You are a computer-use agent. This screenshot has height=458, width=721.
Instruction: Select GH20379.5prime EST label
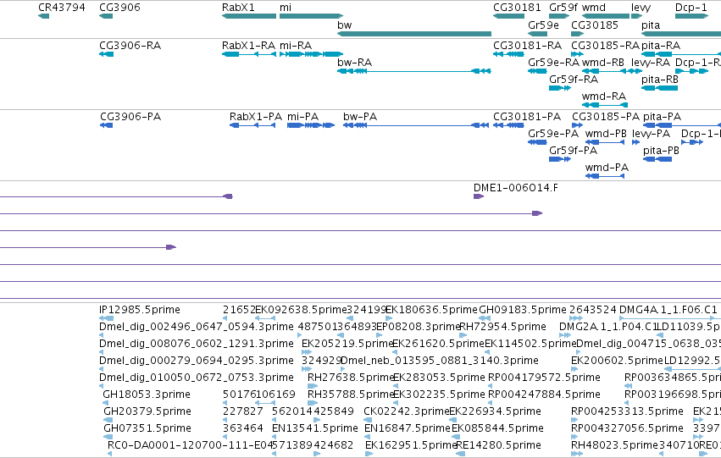coord(147,412)
